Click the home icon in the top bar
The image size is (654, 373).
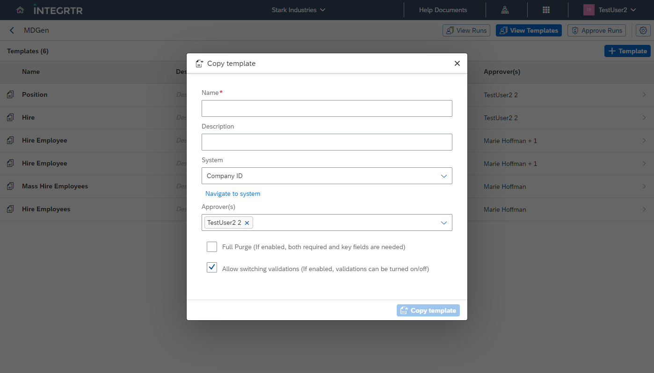click(x=20, y=10)
